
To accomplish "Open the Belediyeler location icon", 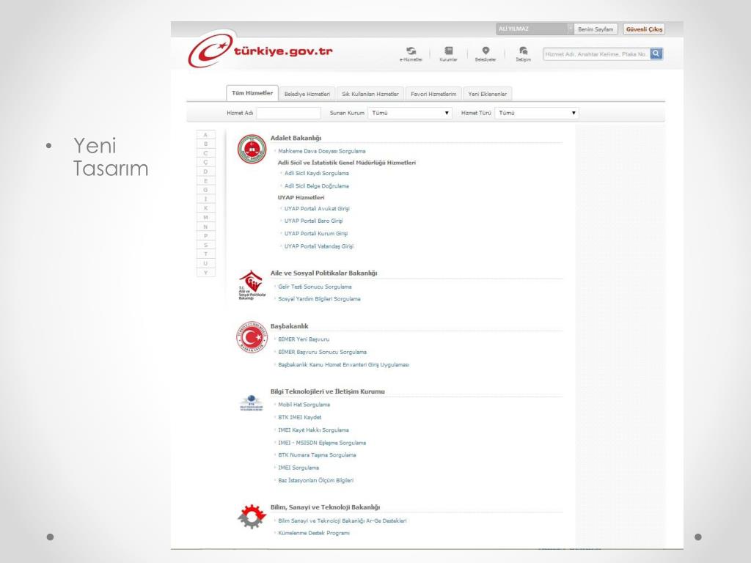I will coord(486,54).
